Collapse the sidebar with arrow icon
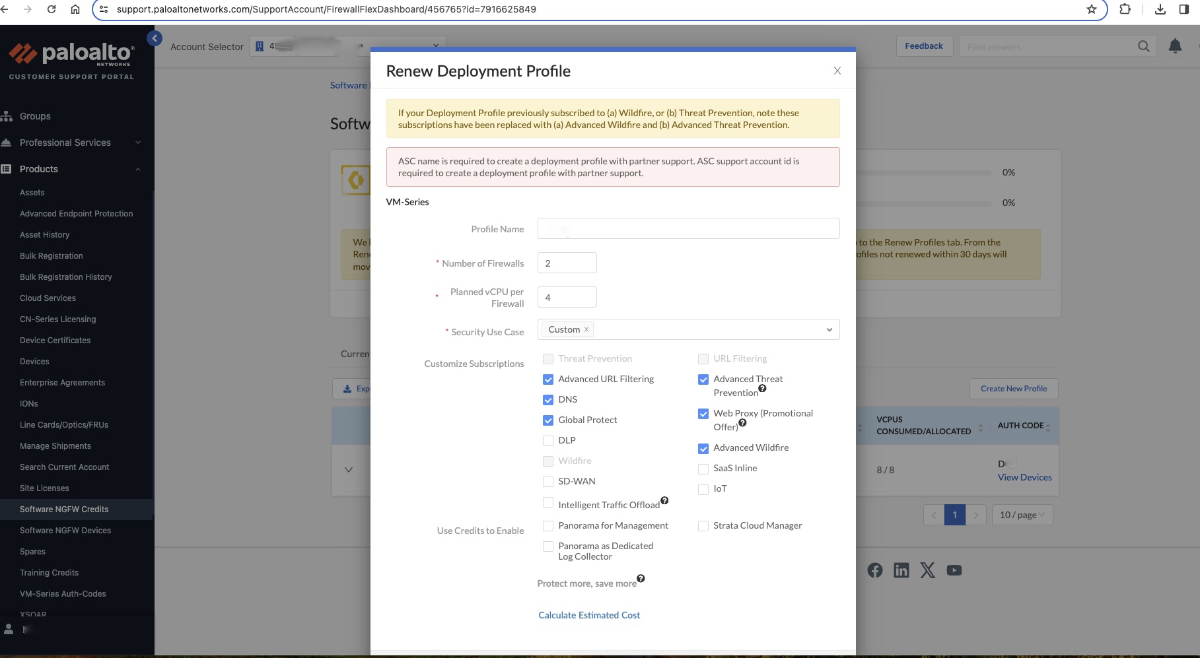This screenshot has height=658, width=1200. tap(155, 38)
